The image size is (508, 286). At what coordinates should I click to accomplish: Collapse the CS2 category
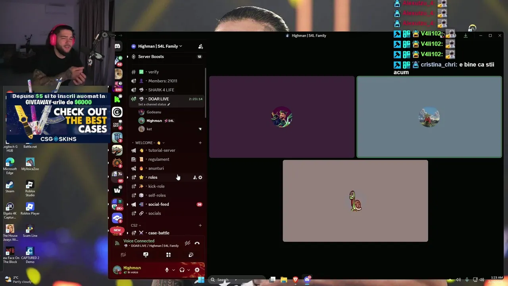click(x=136, y=226)
